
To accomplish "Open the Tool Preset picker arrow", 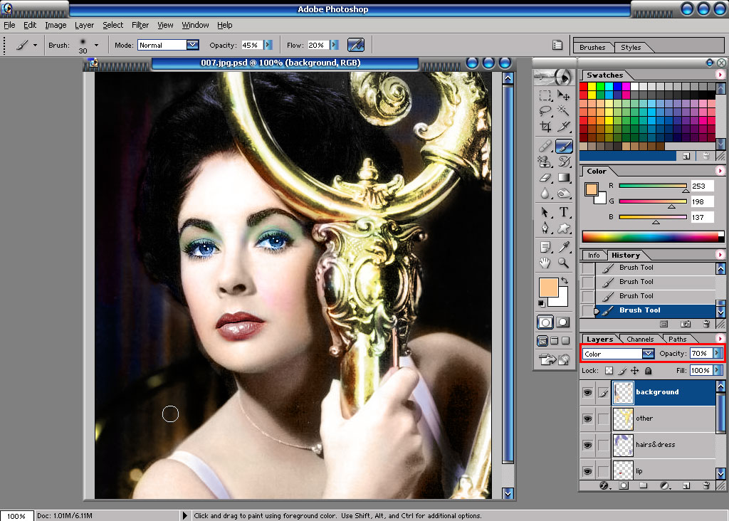I will pos(35,45).
